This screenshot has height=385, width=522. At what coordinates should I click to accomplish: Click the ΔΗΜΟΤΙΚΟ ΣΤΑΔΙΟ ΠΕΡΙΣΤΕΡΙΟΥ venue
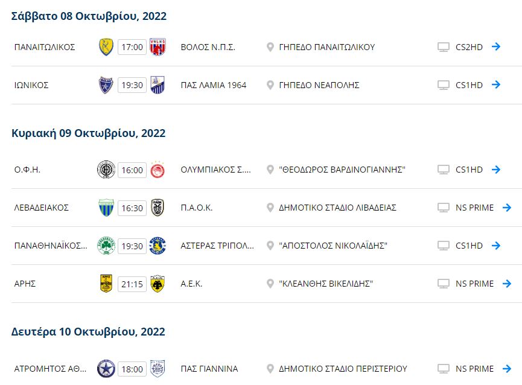343,369
